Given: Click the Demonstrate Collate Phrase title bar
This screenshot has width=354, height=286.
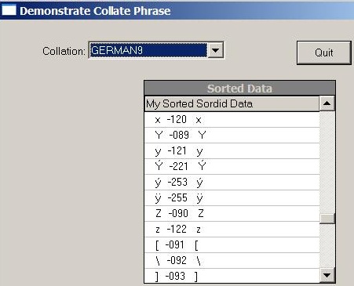Looking at the screenshot, I should click(x=177, y=11).
